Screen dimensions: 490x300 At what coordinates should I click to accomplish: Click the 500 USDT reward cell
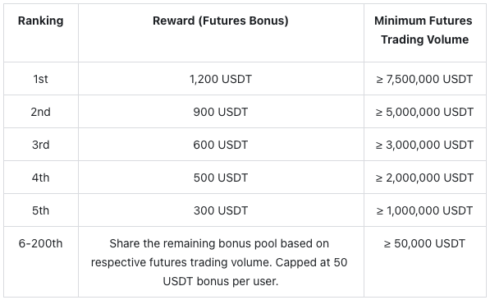(221, 178)
